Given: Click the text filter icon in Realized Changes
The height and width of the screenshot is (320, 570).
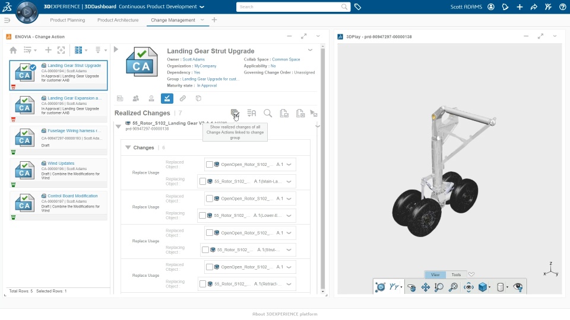Looking at the screenshot, I should (x=252, y=113).
